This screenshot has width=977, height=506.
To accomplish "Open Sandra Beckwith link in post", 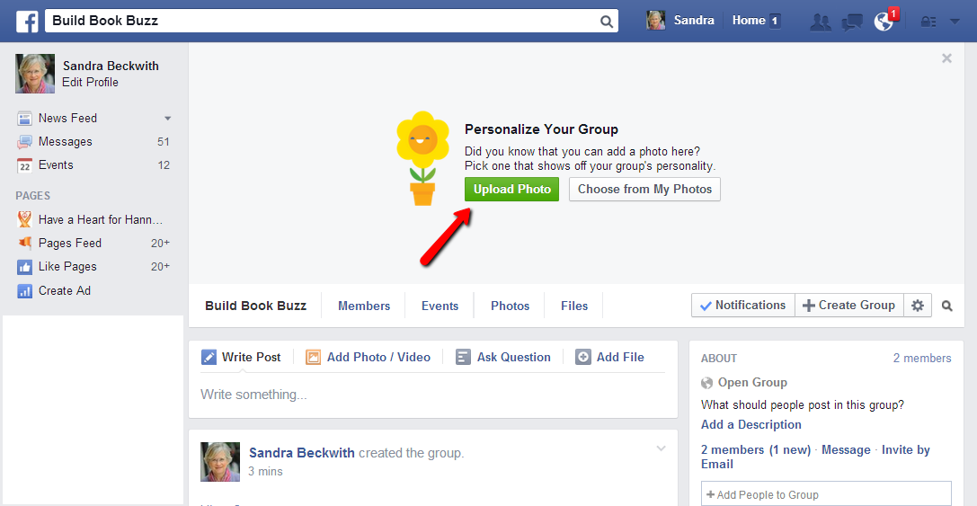I will tap(302, 453).
